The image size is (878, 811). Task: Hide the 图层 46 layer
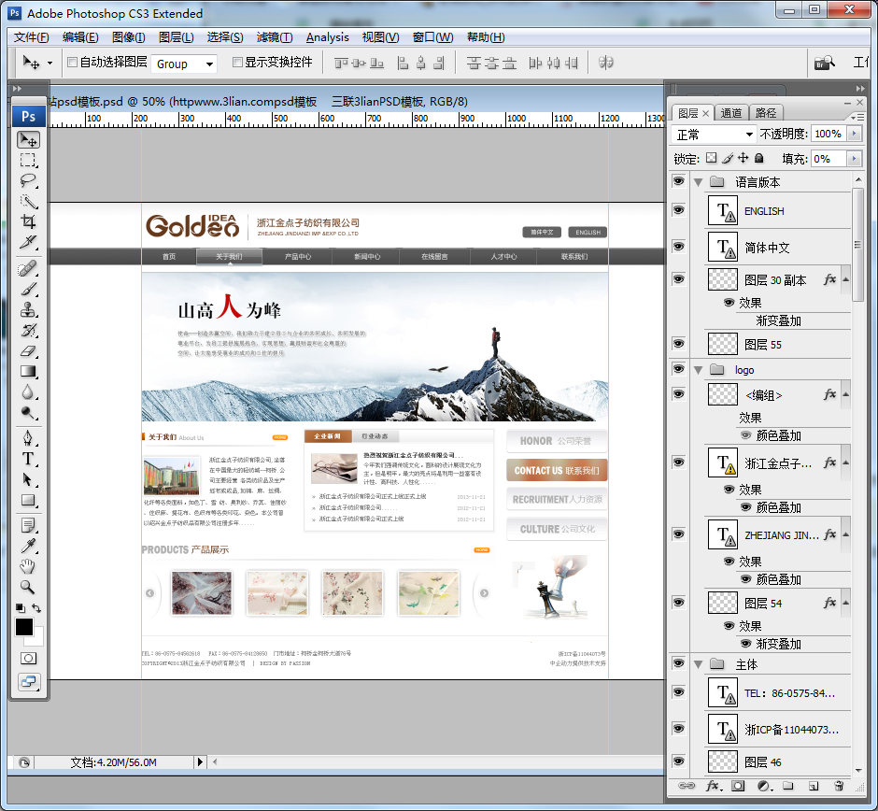(x=679, y=761)
